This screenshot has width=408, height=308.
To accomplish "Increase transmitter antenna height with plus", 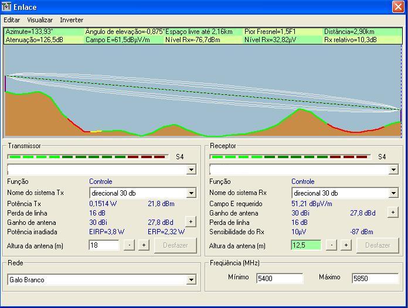I will coord(144,245).
